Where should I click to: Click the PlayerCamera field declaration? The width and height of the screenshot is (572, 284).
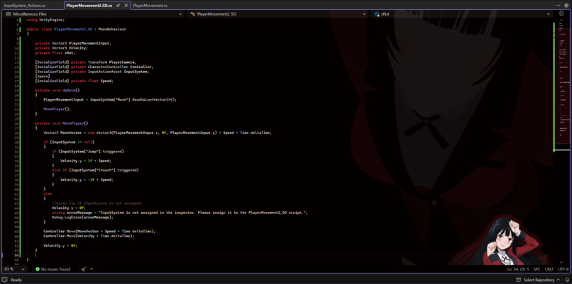coord(85,62)
